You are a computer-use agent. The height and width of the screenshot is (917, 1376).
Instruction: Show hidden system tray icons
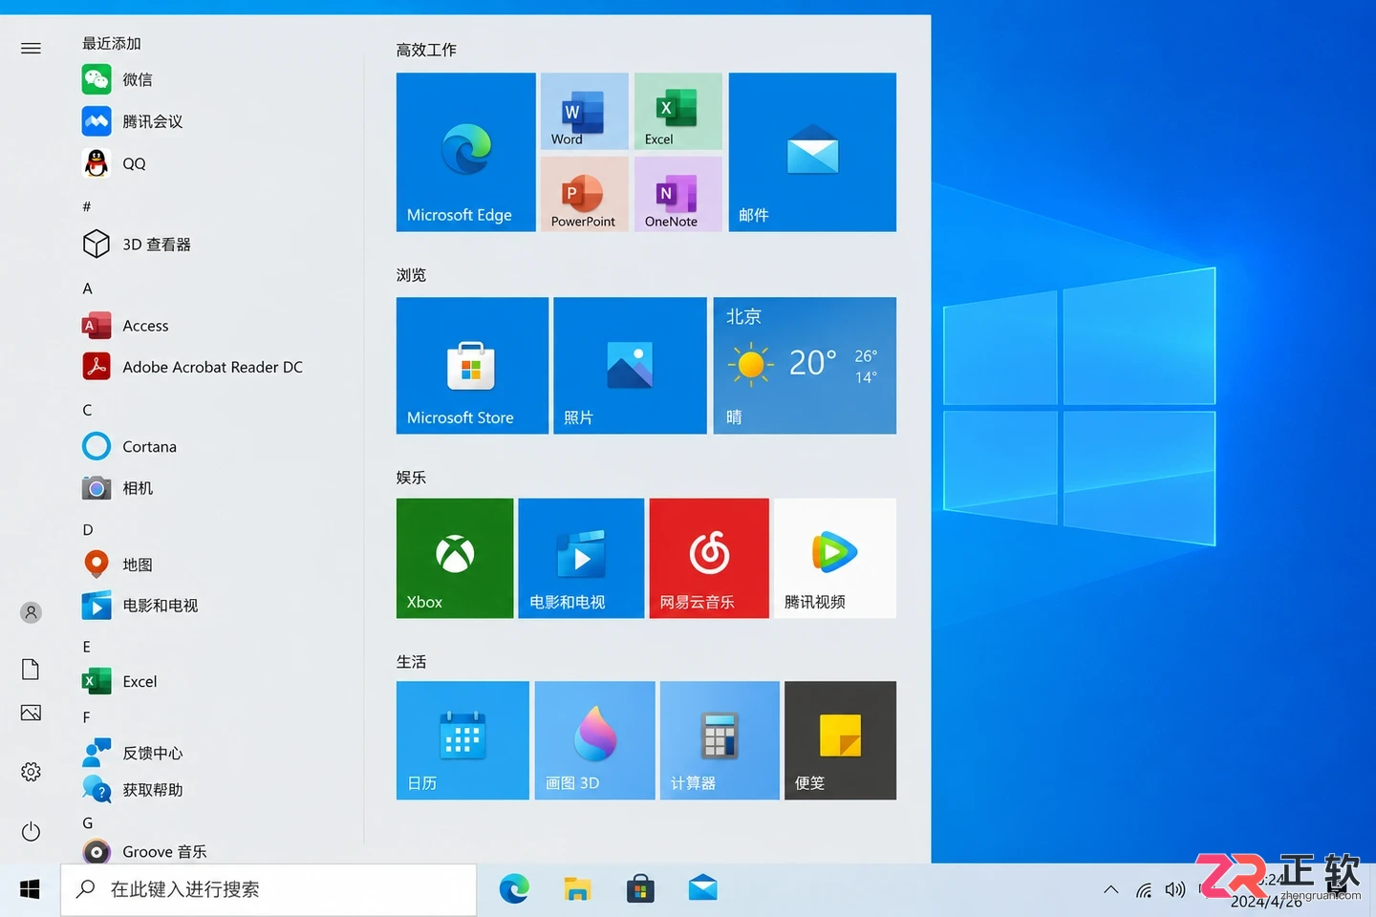coord(1110,889)
